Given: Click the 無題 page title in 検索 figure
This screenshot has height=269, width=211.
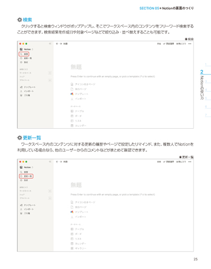Looking at the screenshot, I should point(76,67).
